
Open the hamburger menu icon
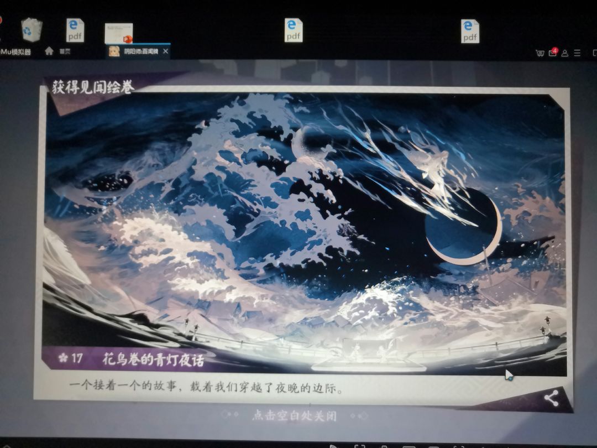pyautogui.click(x=577, y=53)
